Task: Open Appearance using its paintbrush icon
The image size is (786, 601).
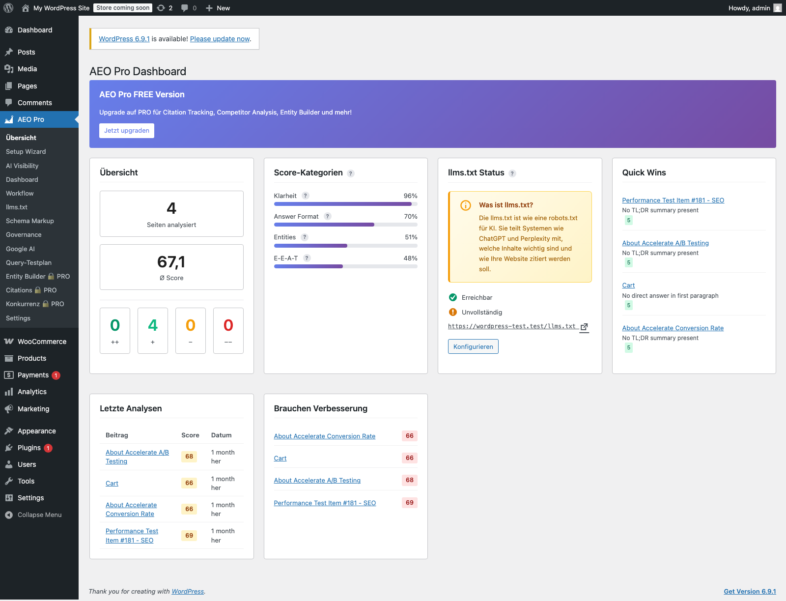Action: 9,430
